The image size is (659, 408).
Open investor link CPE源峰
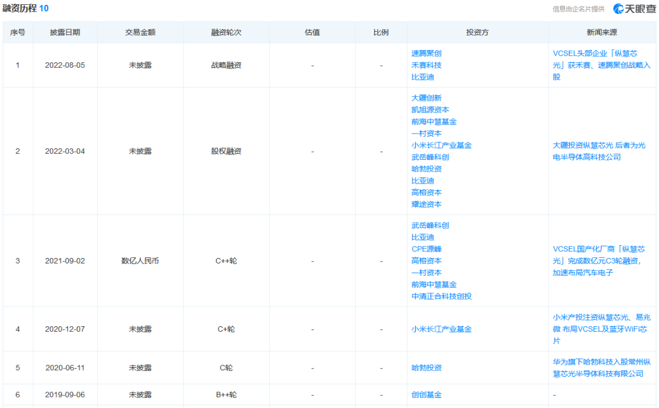pyautogui.click(x=426, y=249)
